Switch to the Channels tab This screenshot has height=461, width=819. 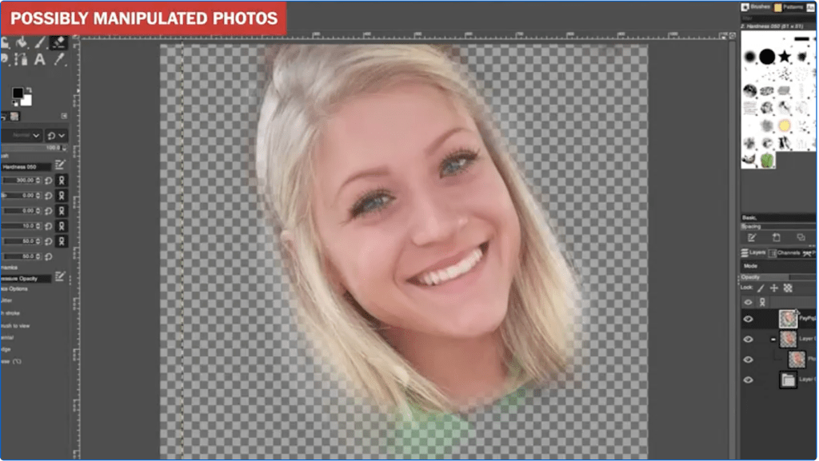[787, 252]
